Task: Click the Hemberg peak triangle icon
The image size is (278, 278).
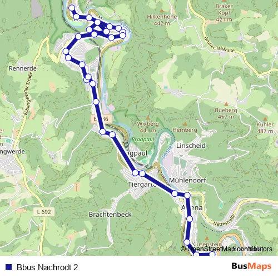Action: coord(185,124)
